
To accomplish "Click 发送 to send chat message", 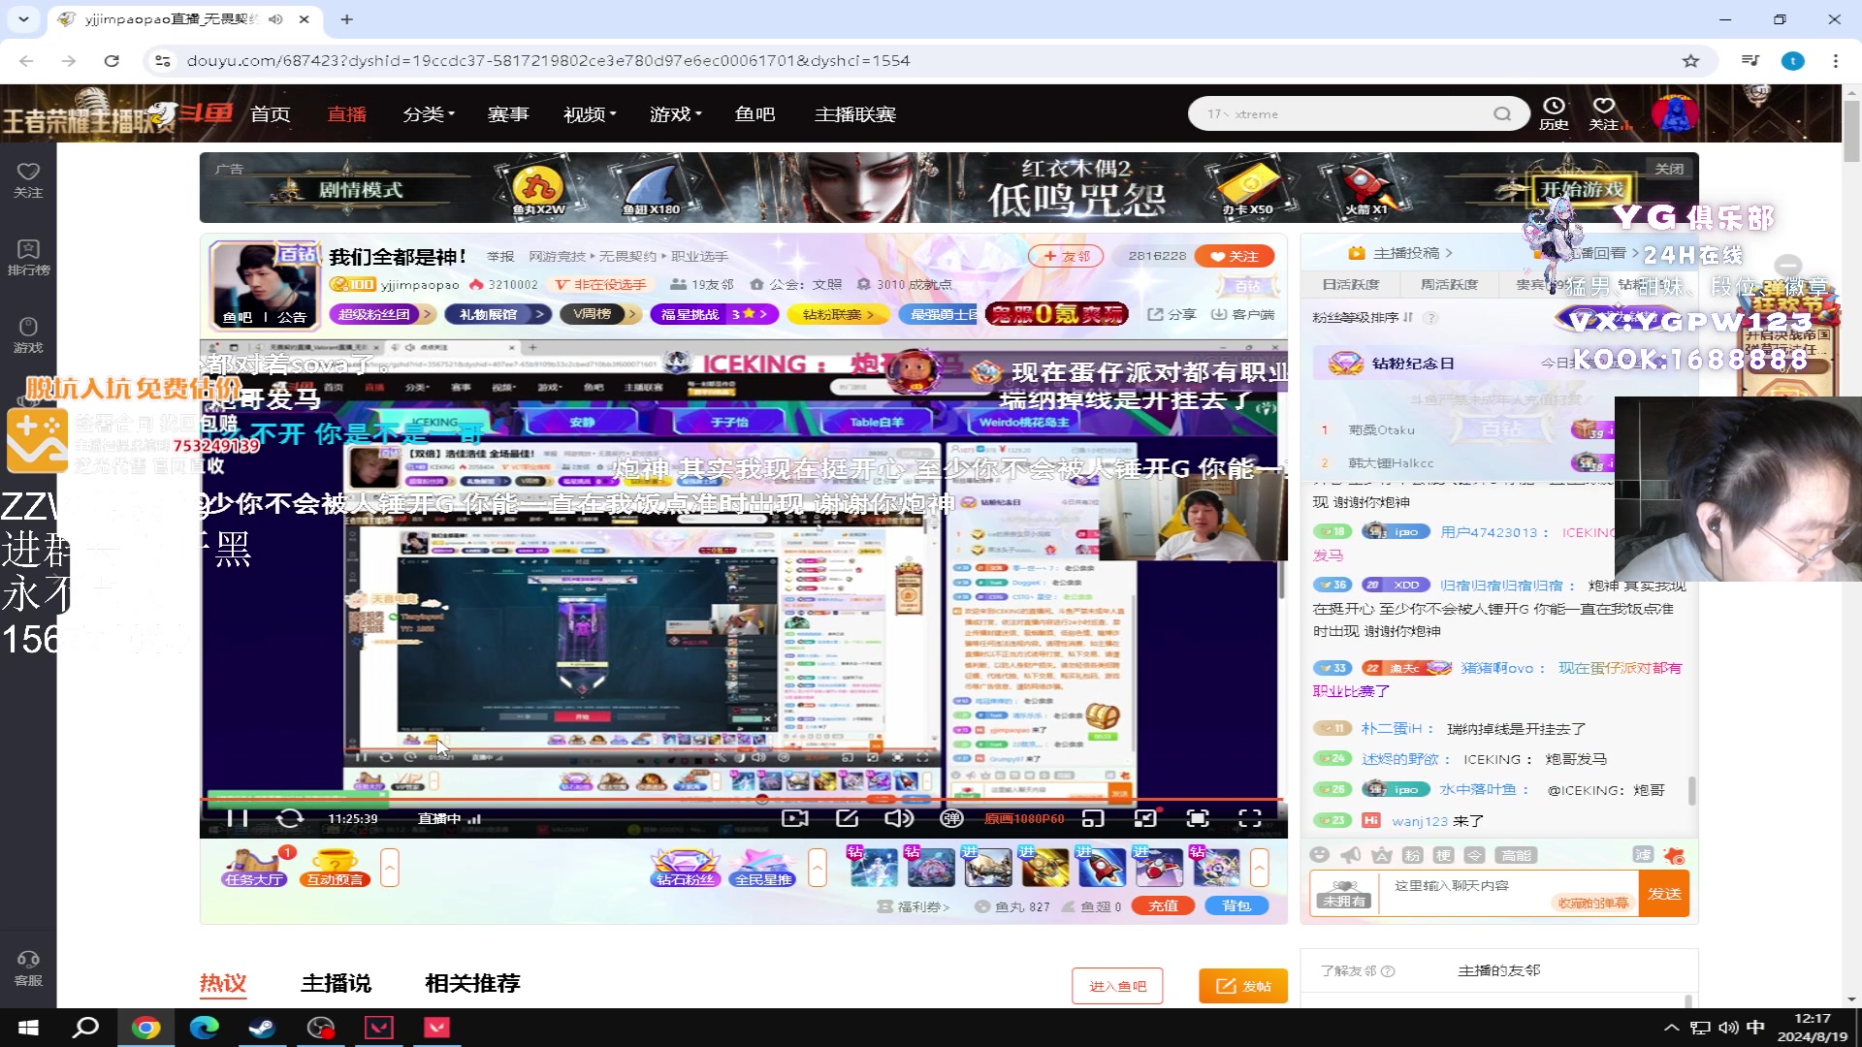I will tap(1664, 894).
